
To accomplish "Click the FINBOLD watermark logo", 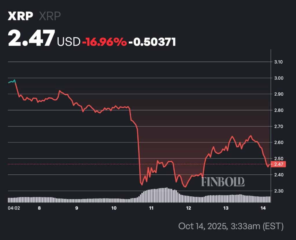I will coord(223,182).
